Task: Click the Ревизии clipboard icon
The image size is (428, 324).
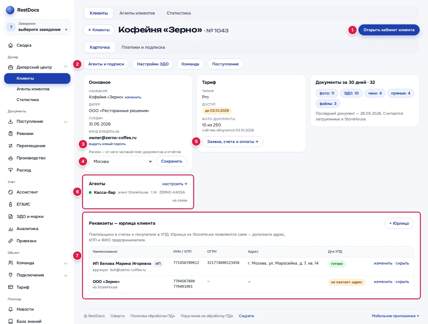Action: [x=11, y=134]
